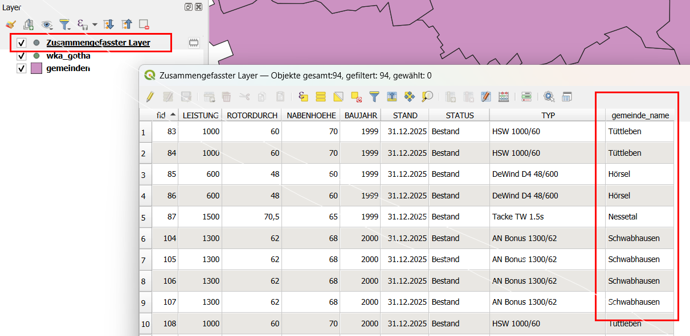Sort by the gemeinde_name column header
This screenshot has height=336, width=690.
[640, 115]
